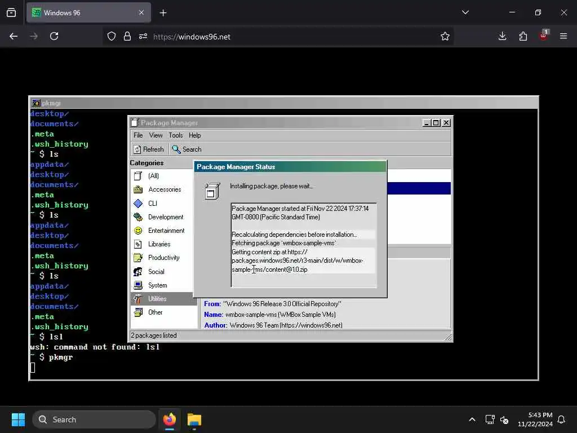577x433 pixels.
Task: Click the 'Fetching package wmbox-sample-vms' log line
Action: pos(284,243)
